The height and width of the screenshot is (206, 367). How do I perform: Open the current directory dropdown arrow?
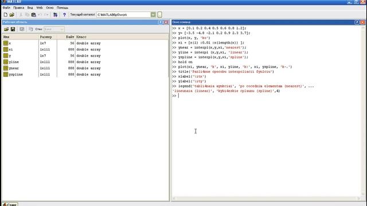153,15
